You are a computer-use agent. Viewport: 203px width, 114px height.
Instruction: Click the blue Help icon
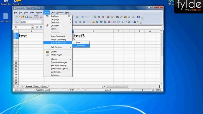[x=138, y=17]
